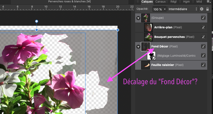Open the Intermédiaire blend mode dropdown
This screenshot has height=114, width=213.
click(183, 9)
